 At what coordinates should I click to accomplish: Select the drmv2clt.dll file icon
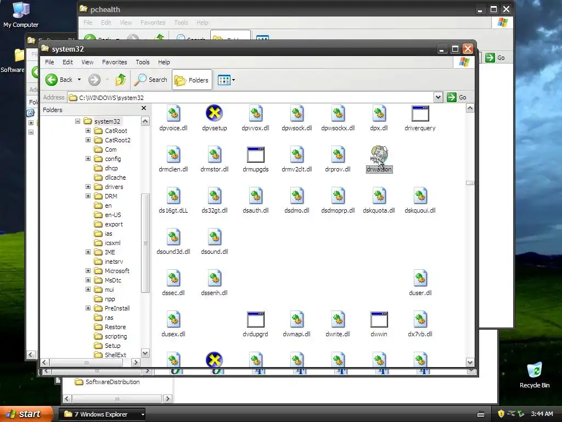point(297,154)
